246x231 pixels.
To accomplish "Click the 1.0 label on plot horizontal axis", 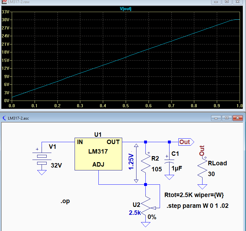I will 240,106.
